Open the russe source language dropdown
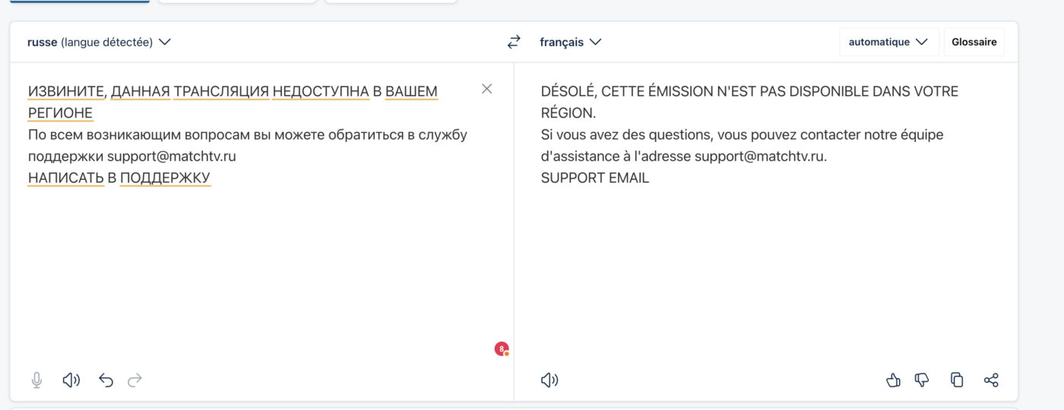 [99, 43]
